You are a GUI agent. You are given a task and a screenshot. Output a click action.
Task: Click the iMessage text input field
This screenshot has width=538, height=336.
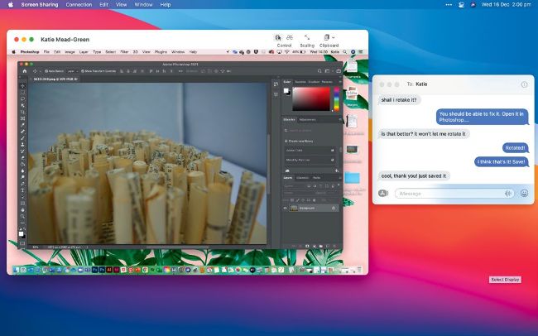pos(454,193)
